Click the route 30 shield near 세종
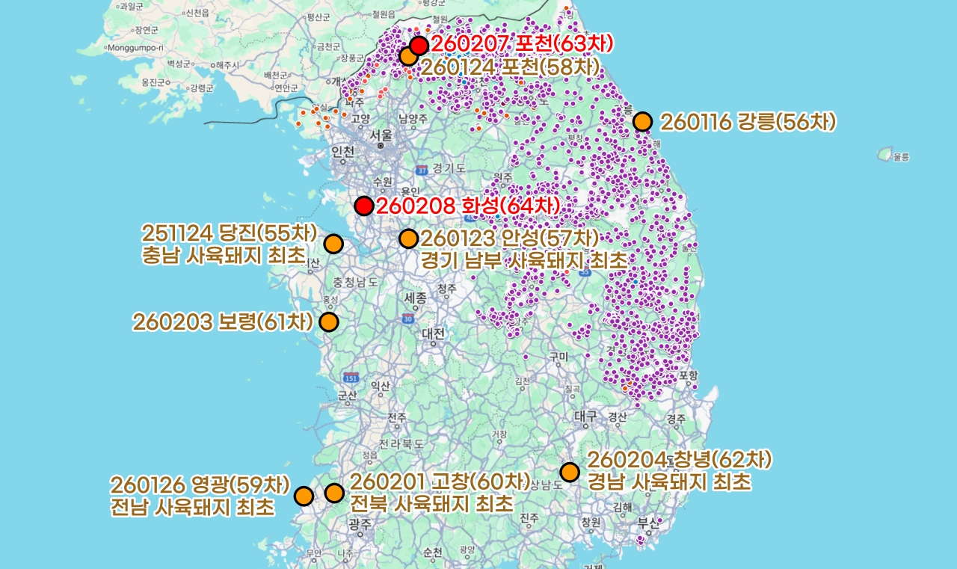Image resolution: width=957 pixels, height=569 pixels. click(x=407, y=319)
